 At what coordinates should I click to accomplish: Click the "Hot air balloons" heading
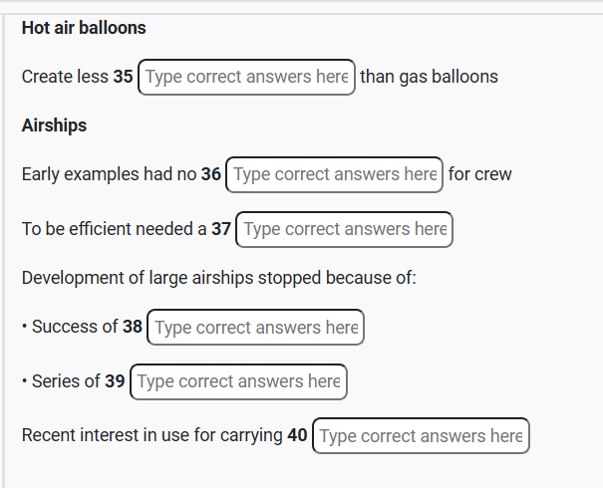(84, 28)
